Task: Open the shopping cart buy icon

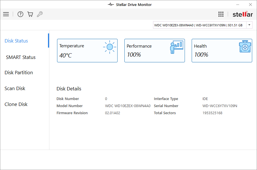Action: (x=30, y=14)
